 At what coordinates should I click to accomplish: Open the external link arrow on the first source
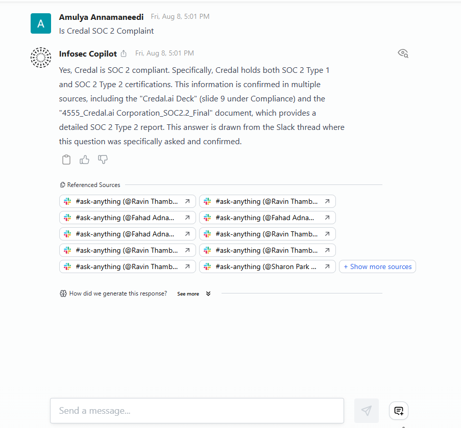click(x=187, y=201)
